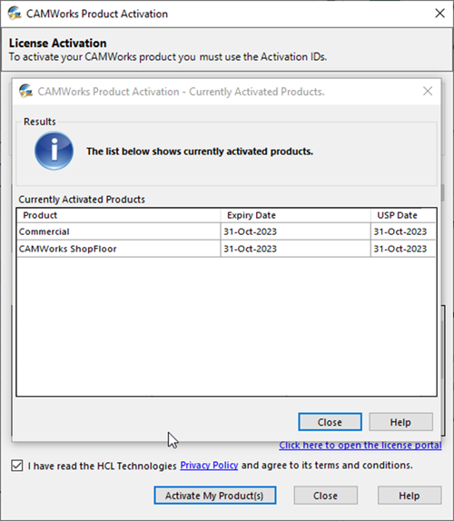Open Help in the inner results dialog
Image resolution: width=454 pixels, height=521 pixels.
(400, 422)
